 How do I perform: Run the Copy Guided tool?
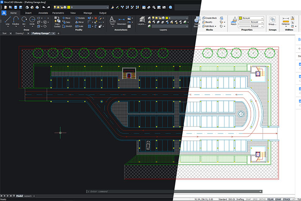click(x=57, y=22)
